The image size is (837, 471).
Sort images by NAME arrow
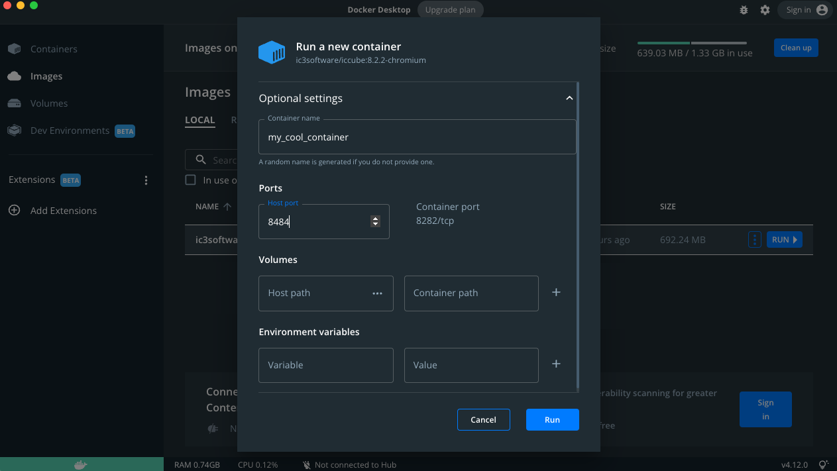pos(227,207)
